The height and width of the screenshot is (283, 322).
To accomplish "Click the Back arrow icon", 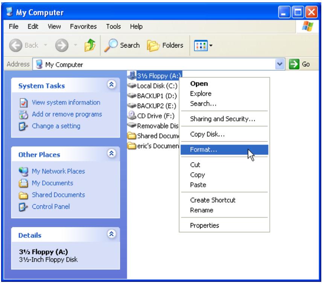I will [x=15, y=45].
